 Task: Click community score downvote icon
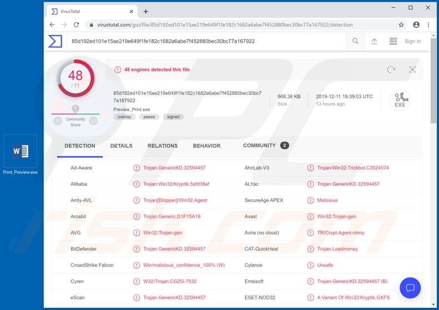(58, 121)
